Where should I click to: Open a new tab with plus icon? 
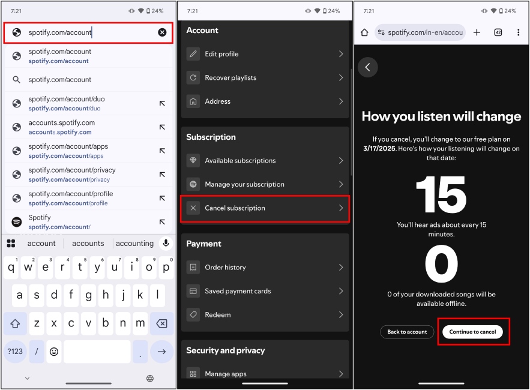pos(477,32)
